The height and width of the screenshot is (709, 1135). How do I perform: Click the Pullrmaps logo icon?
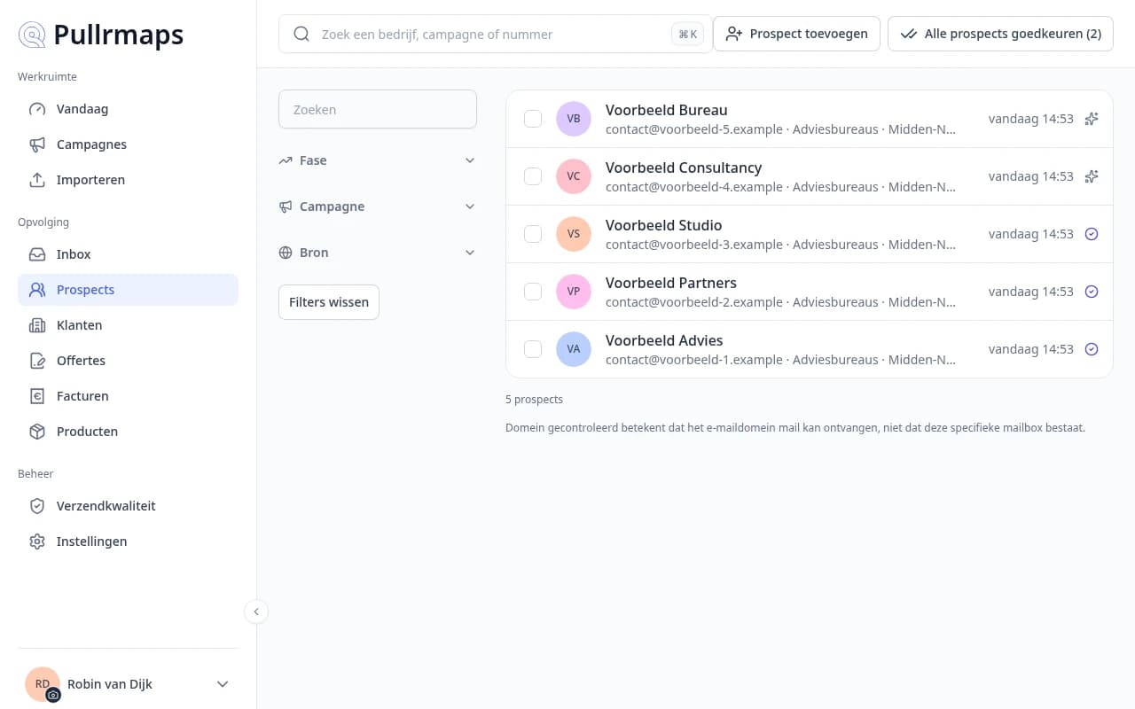pos(32,35)
